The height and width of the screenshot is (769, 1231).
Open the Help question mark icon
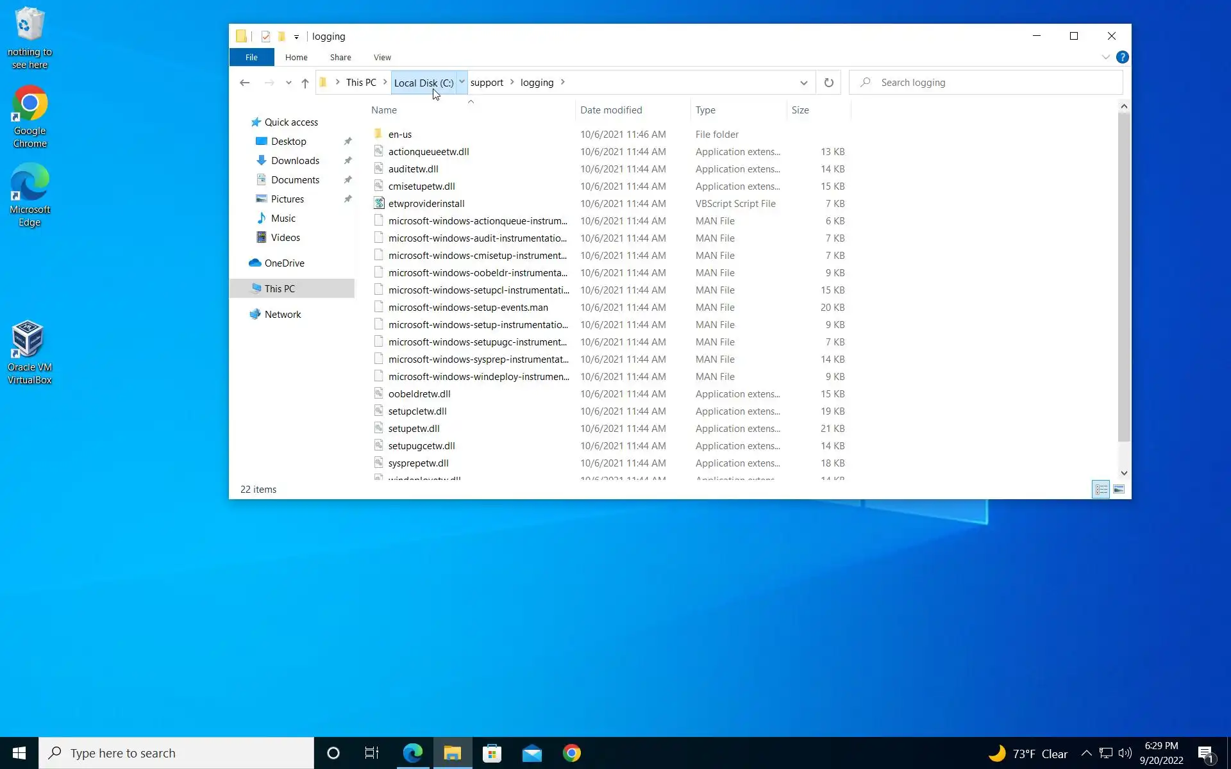[x=1122, y=57]
